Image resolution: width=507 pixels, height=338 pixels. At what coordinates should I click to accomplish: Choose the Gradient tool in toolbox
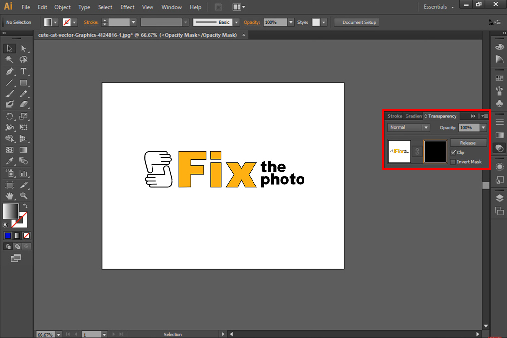(x=23, y=150)
